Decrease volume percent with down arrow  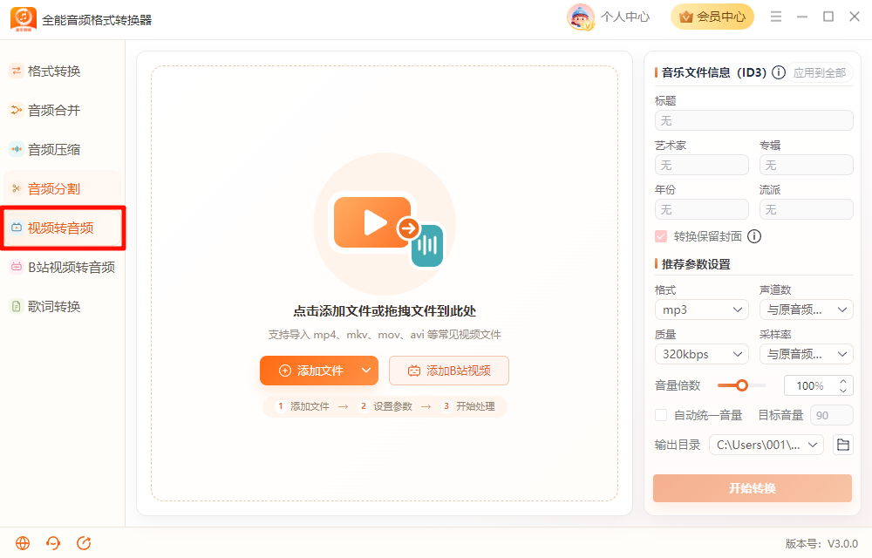843,390
